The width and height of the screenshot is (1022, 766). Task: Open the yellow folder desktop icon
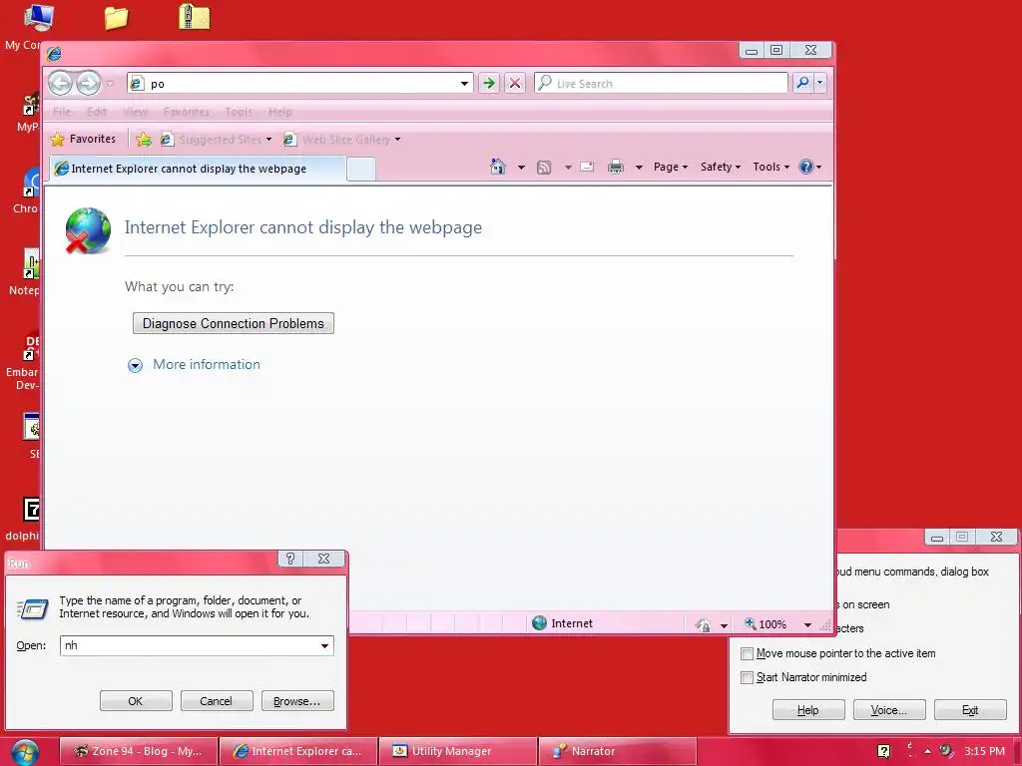[116, 18]
